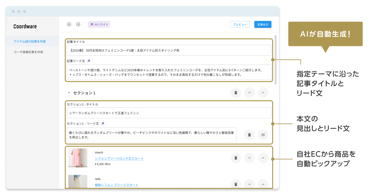Click the back arrow icon in toolbar
The height and width of the screenshot is (195, 372).
pyautogui.click(x=69, y=24)
